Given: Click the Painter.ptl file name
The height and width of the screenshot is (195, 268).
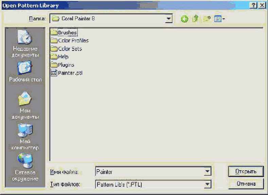Looking at the screenshot, I should (x=70, y=73).
